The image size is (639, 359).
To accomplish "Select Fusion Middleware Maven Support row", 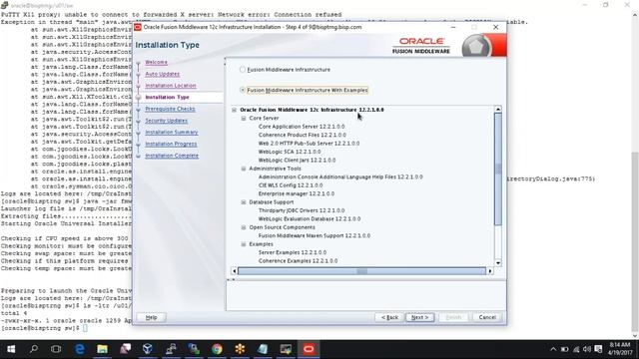I will tap(315, 235).
